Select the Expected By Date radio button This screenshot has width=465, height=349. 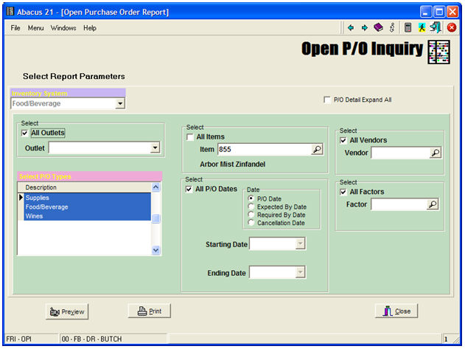(252, 207)
